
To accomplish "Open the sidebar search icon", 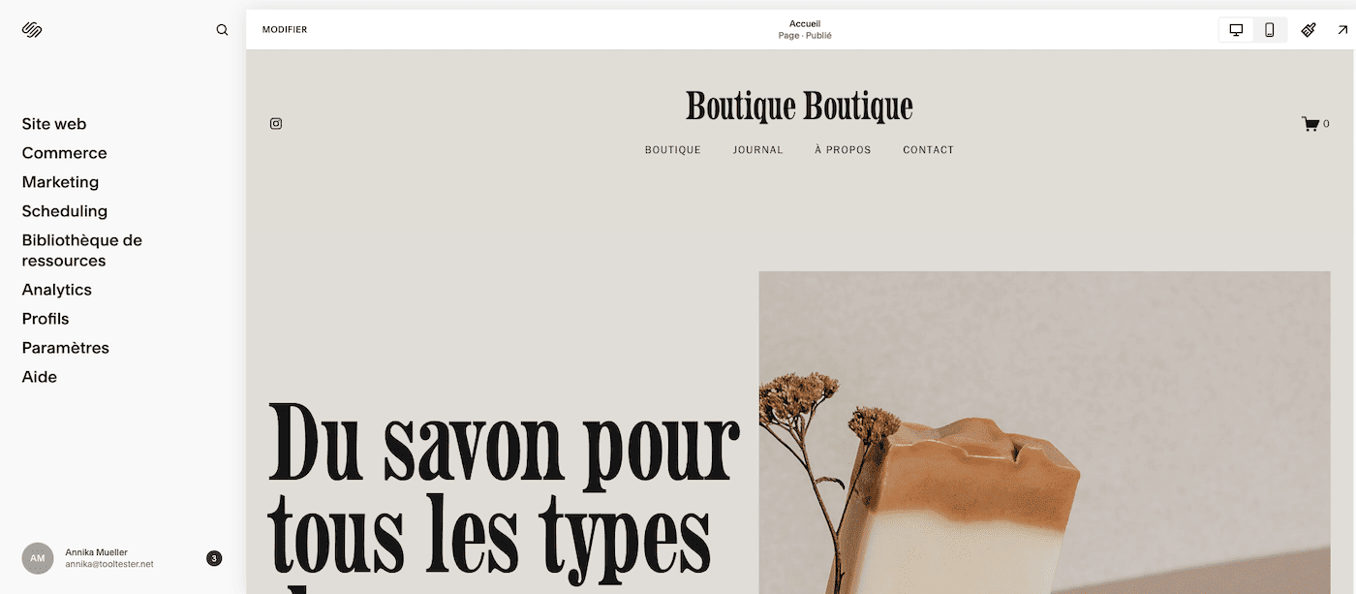I will tap(222, 30).
